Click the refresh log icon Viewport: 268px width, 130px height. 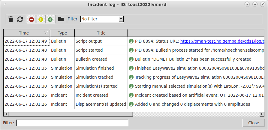click(20, 19)
